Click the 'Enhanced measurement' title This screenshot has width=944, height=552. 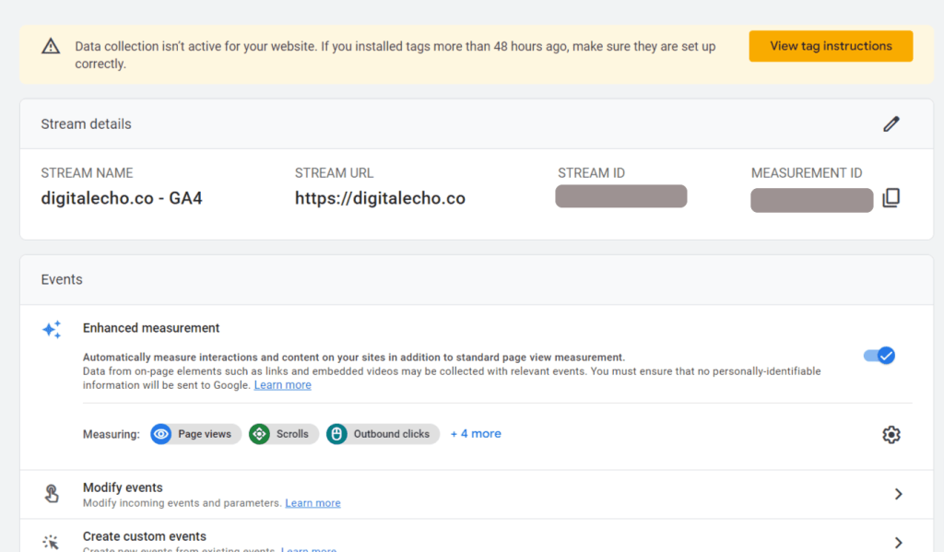(x=151, y=328)
